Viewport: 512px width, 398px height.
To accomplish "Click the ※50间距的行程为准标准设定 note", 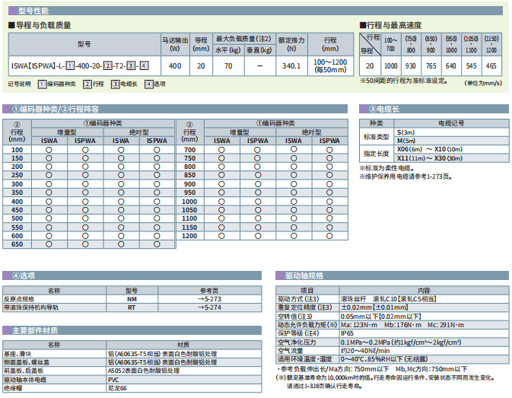I will point(404,81).
